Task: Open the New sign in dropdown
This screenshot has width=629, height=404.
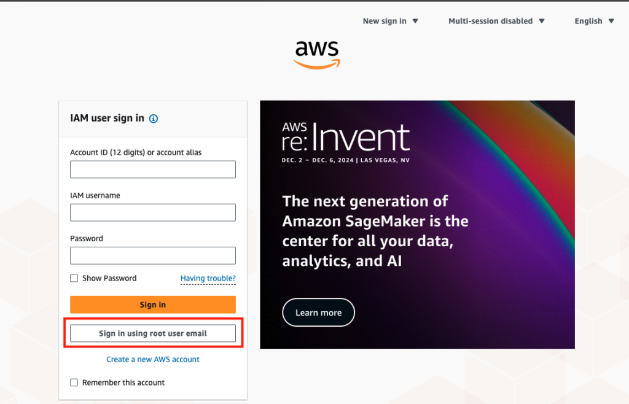Action: pyautogui.click(x=390, y=21)
